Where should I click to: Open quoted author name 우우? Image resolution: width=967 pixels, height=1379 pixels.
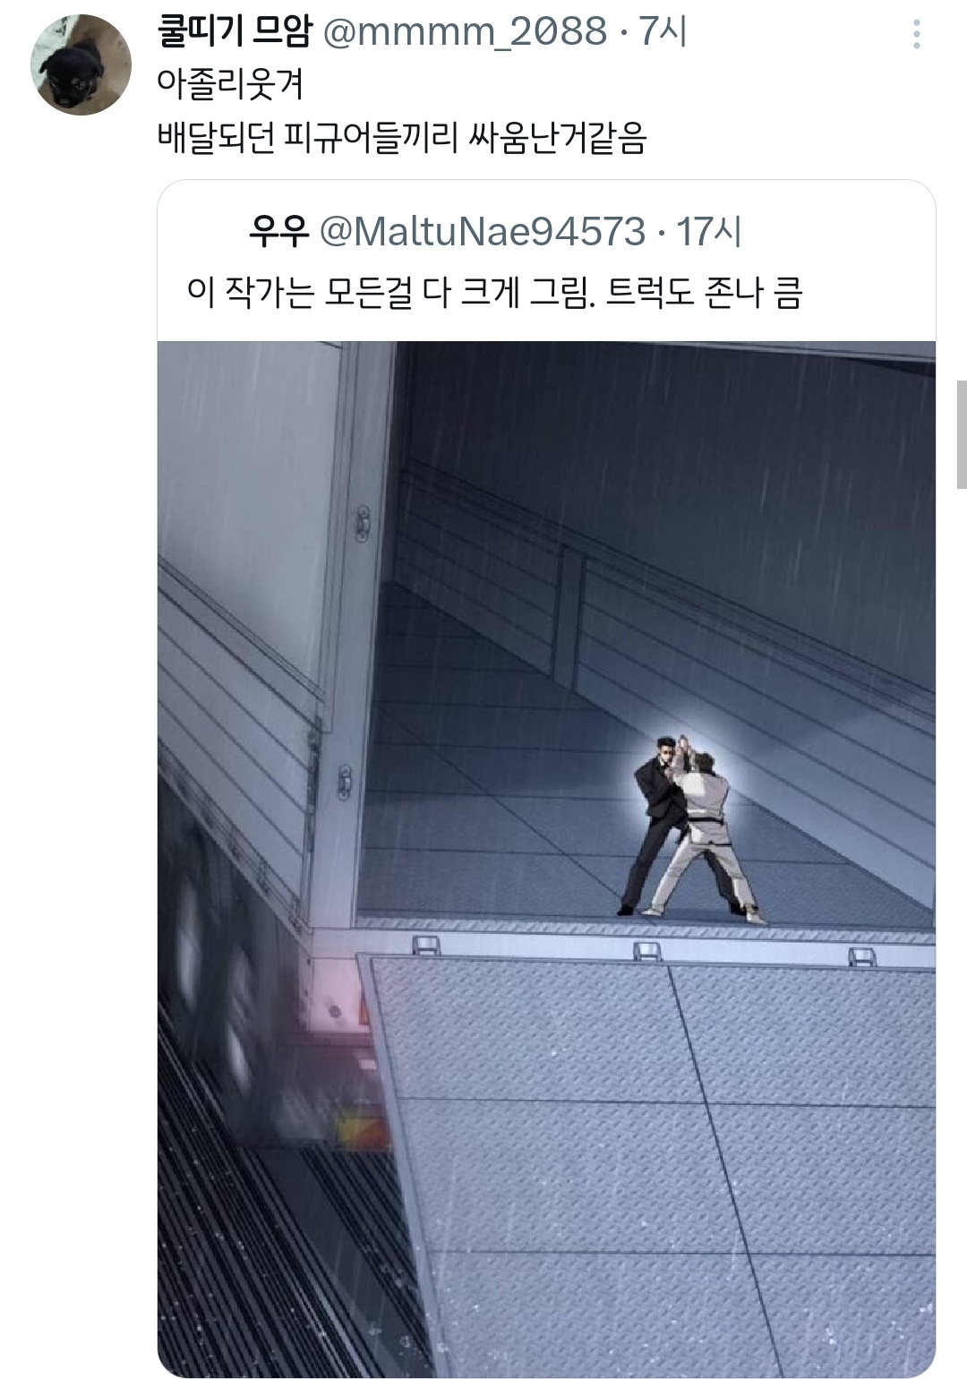coord(279,232)
